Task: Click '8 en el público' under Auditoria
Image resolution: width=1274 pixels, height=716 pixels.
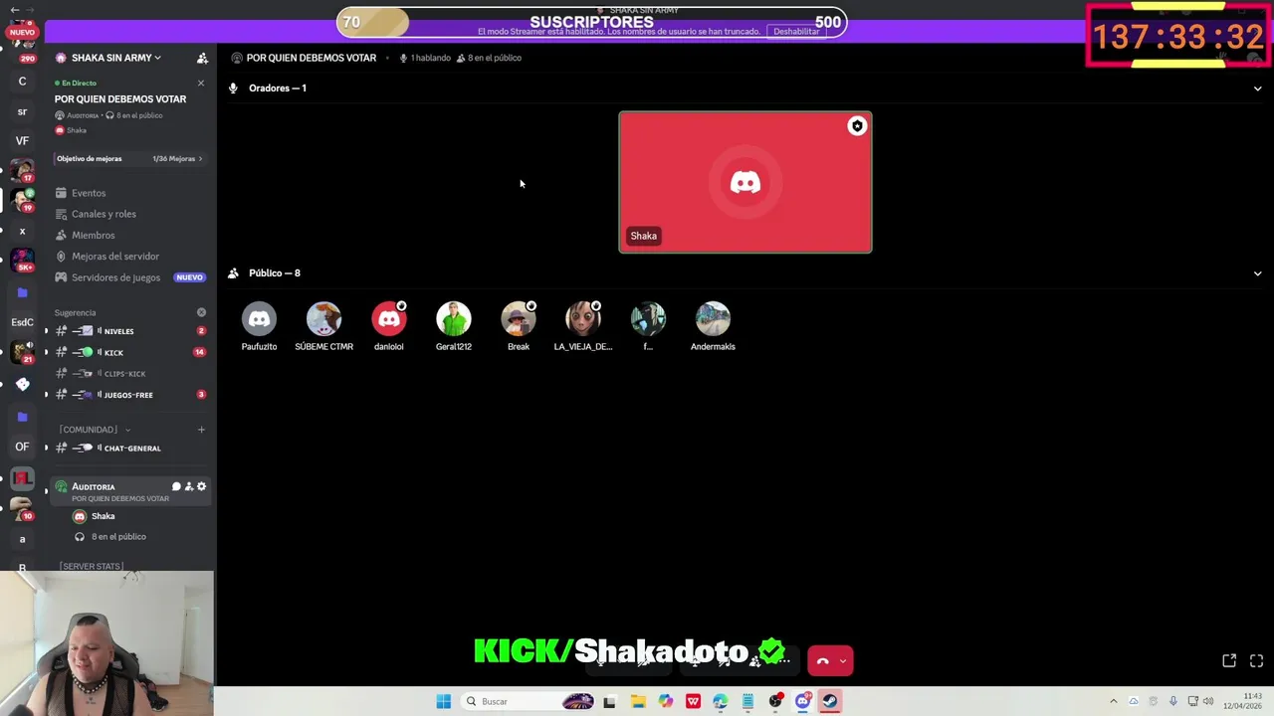Action: click(x=117, y=537)
